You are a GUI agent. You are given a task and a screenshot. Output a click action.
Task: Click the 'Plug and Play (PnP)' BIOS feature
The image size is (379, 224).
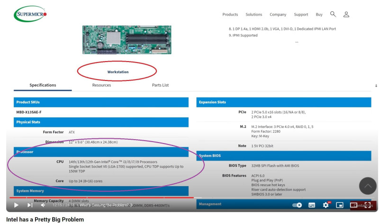pyautogui.click(x=267, y=180)
